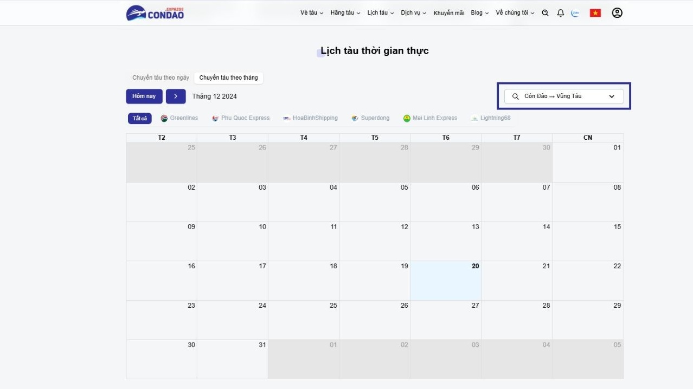Toggle the Greenlines operator filter
693x389 pixels.
(x=179, y=118)
